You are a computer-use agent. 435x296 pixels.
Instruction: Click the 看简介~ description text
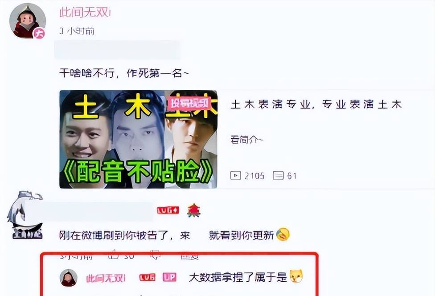point(246,140)
